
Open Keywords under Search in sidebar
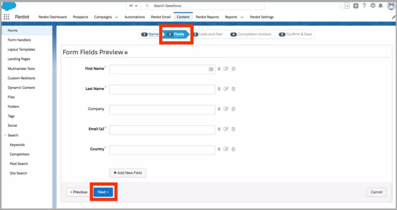click(17, 145)
